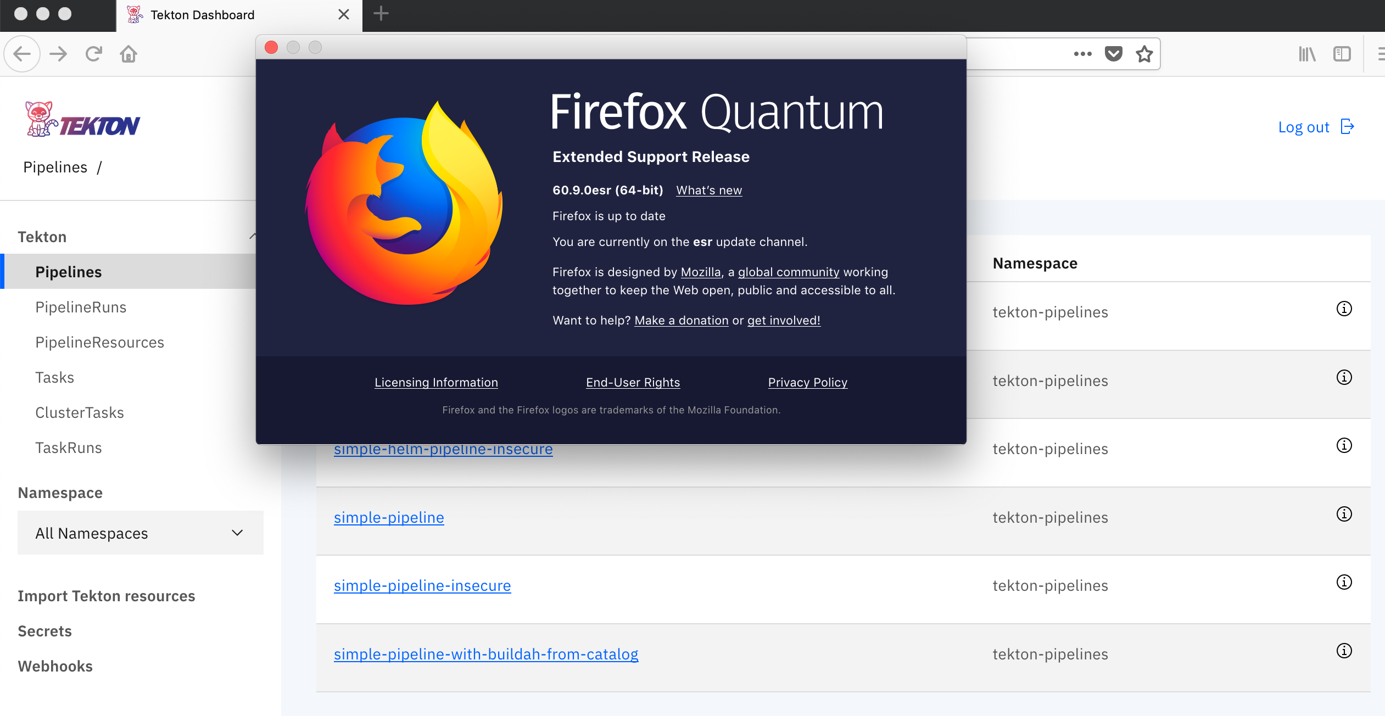
Task: Click the get involved! link
Action: (x=784, y=320)
